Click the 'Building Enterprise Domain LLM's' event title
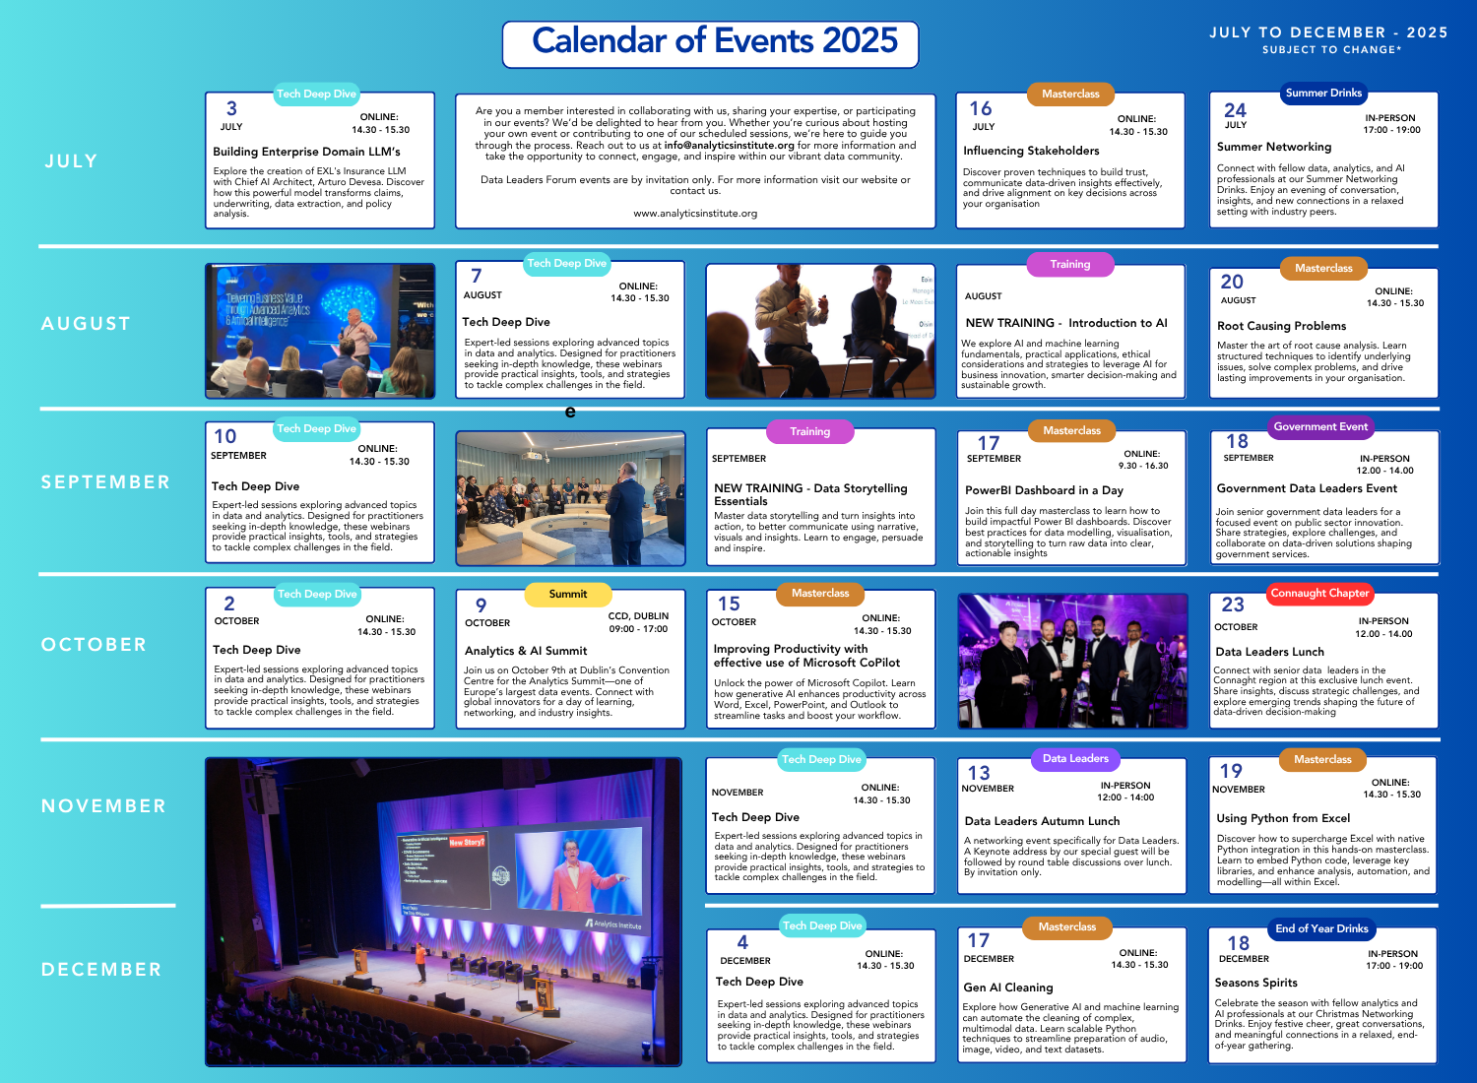The height and width of the screenshot is (1083, 1477). (306, 152)
